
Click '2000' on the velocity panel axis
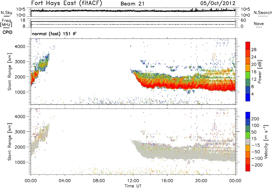20,147
